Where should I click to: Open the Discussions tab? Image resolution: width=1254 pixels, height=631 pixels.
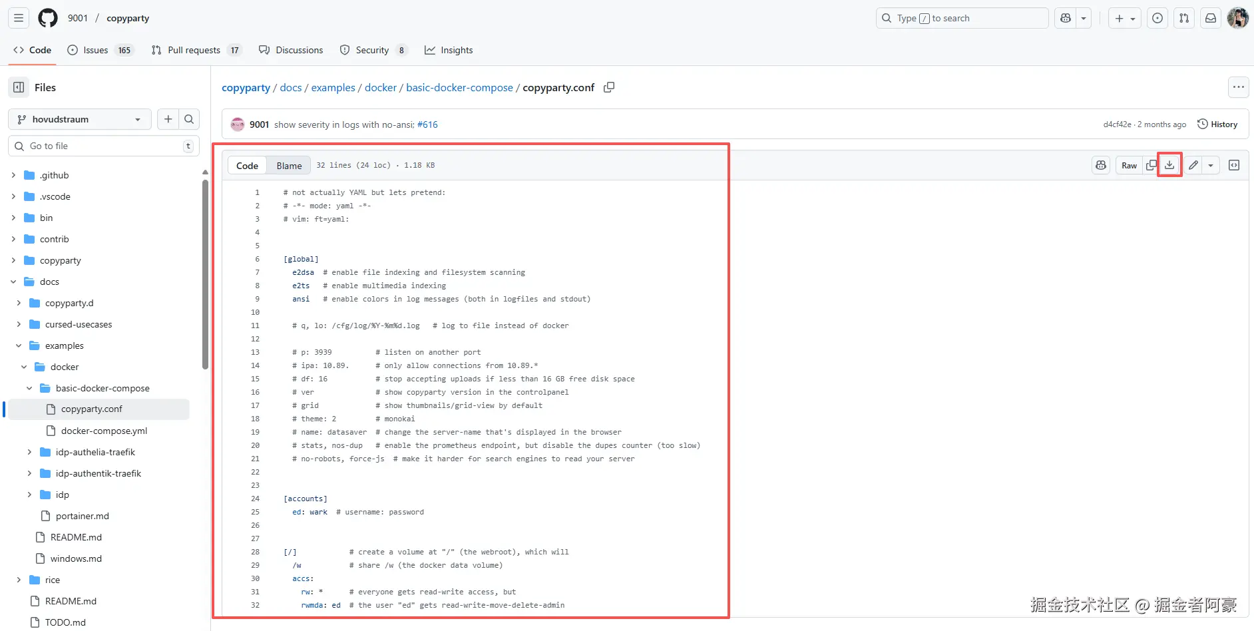click(x=291, y=50)
